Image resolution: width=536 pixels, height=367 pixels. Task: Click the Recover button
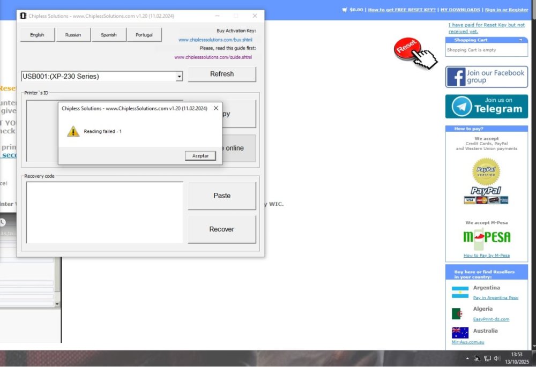221,229
